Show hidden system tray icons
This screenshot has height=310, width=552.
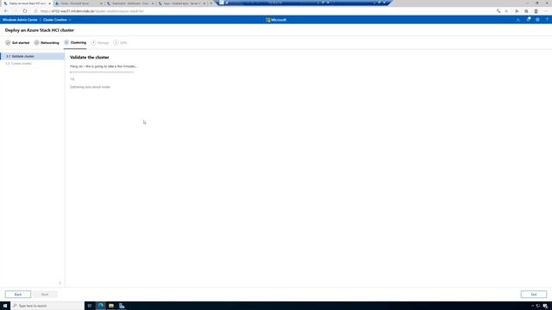tap(532, 306)
